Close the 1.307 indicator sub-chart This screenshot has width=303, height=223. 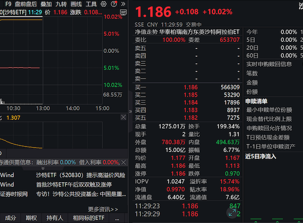(x=123, y=117)
